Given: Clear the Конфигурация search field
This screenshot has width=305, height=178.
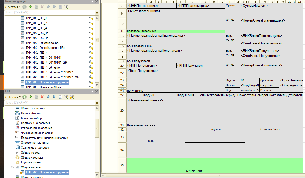Looking at the screenshot, I should pos(97,13).
